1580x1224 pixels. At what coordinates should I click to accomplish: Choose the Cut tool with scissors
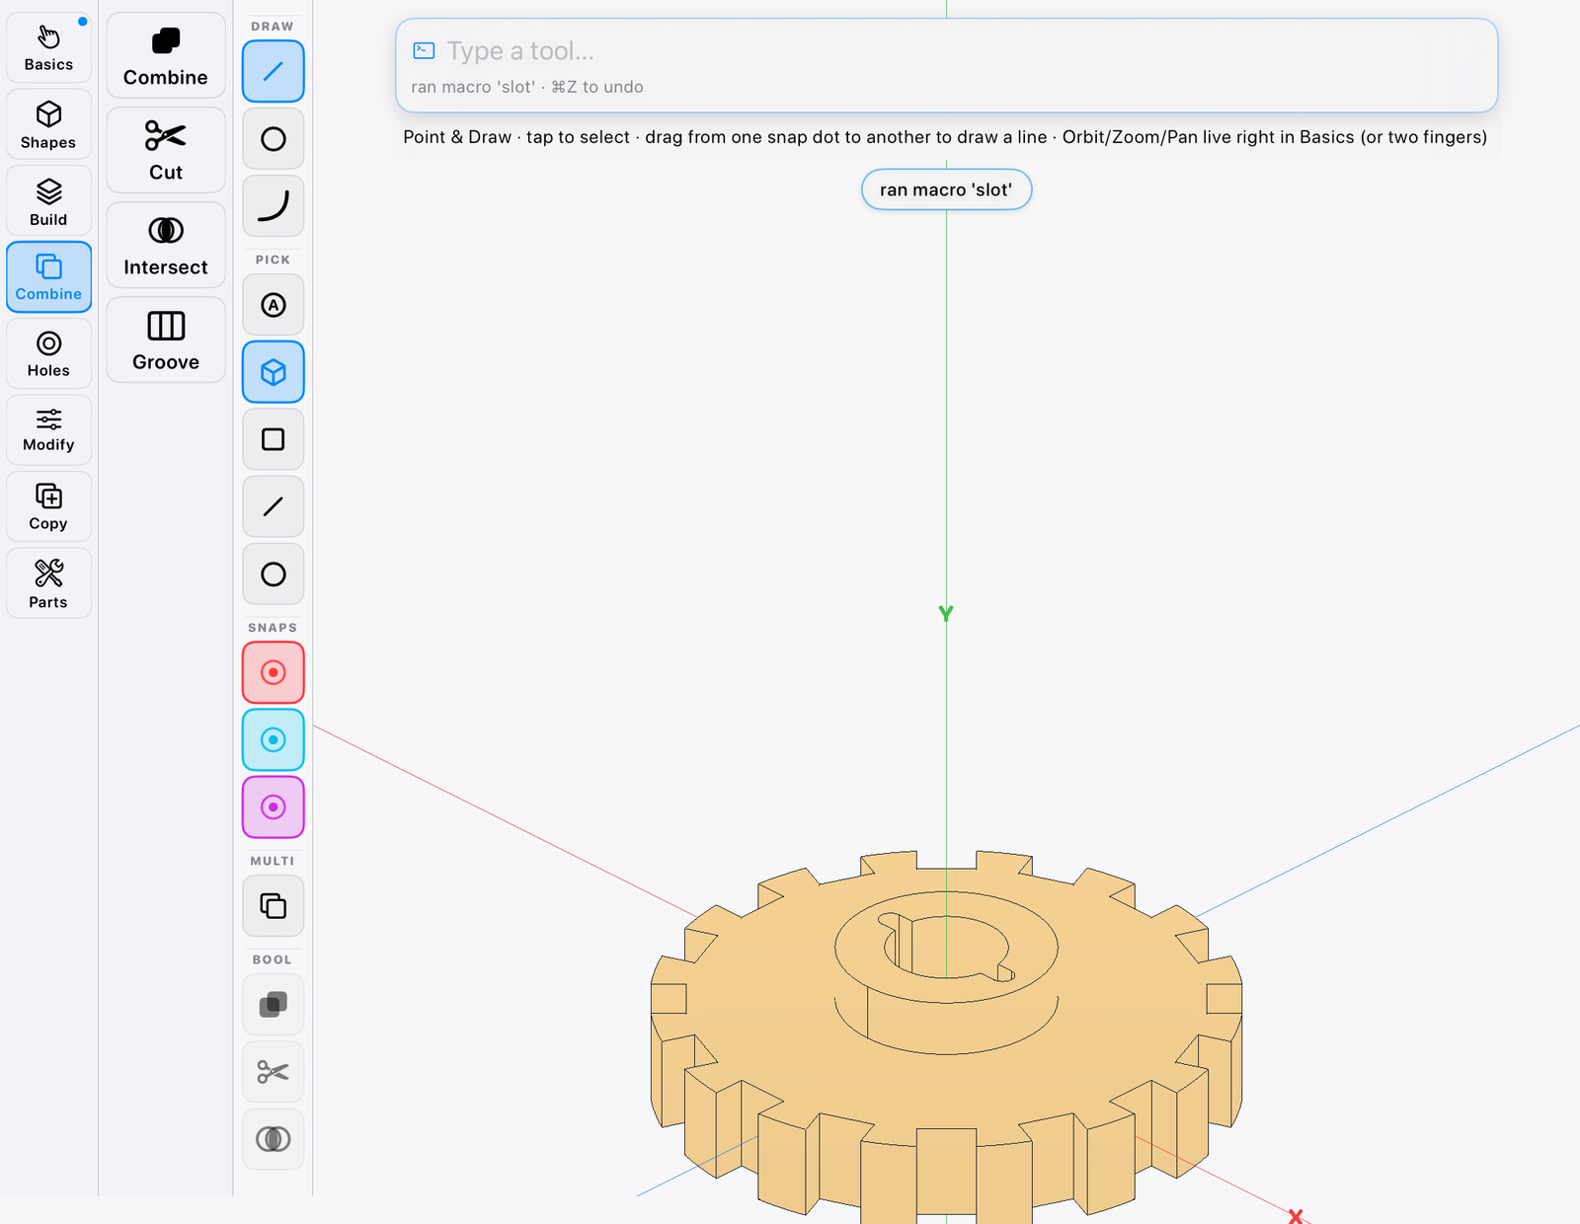tap(166, 150)
